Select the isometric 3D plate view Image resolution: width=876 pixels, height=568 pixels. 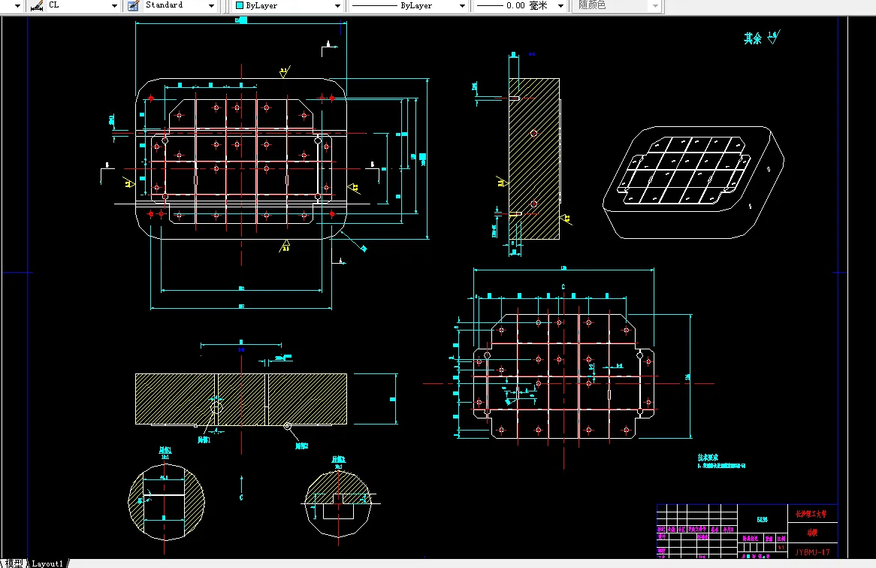[x=693, y=182]
